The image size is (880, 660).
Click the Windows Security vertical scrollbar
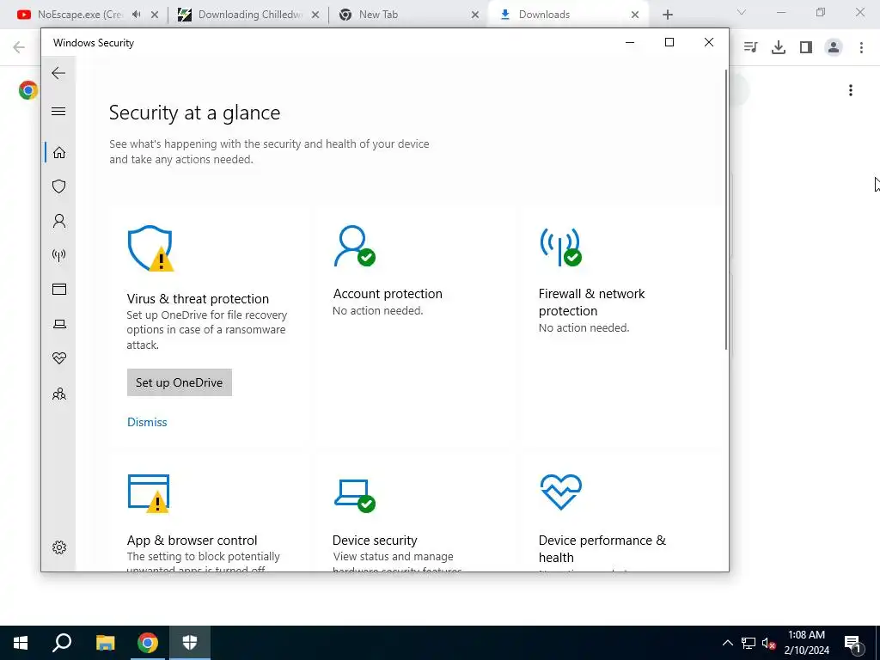pyautogui.click(x=725, y=210)
